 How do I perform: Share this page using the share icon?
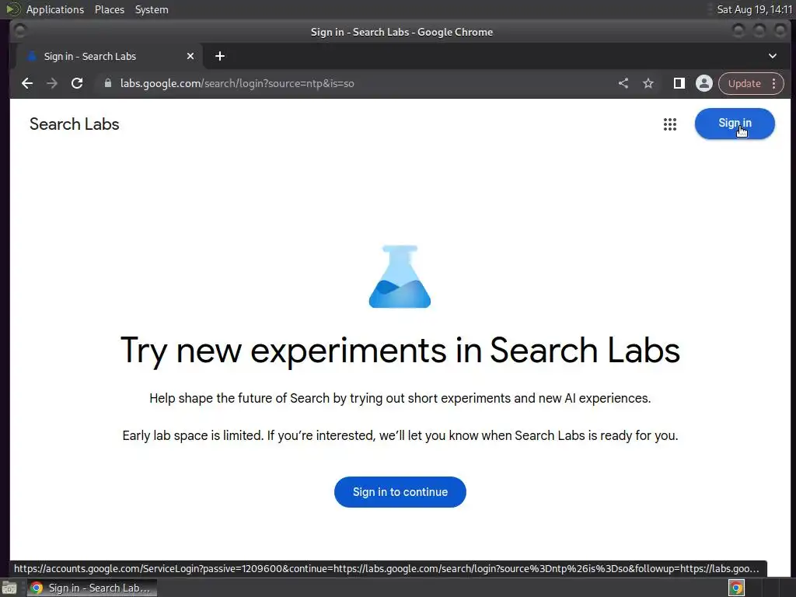pos(623,83)
